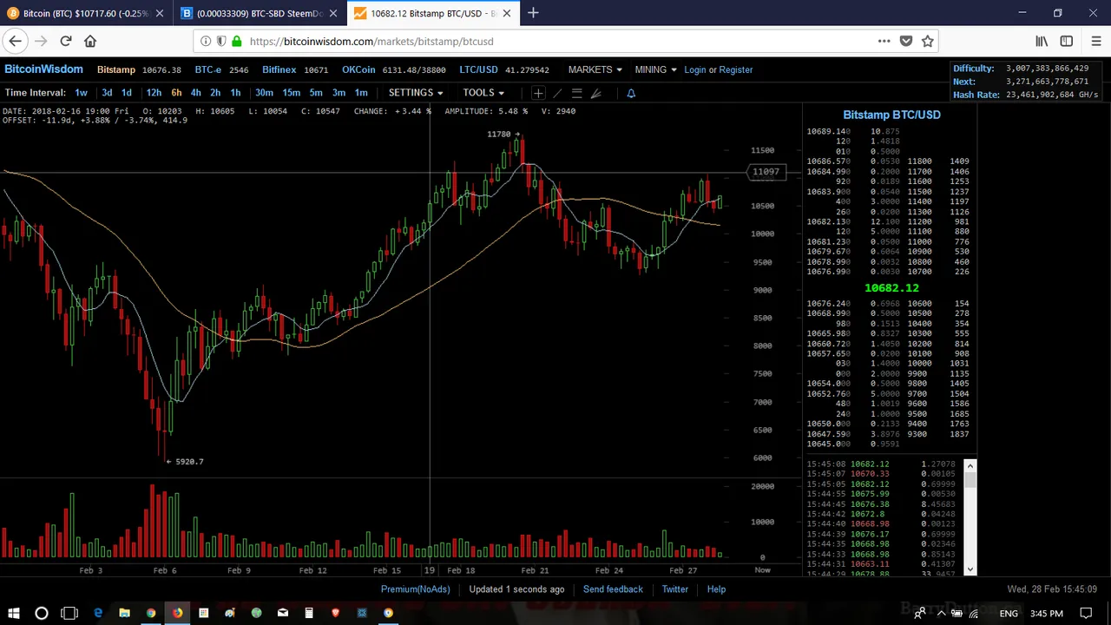This screenshot has width=1111, height=625.
Task: Open the LTC/USD market link
Action: point(478,69)
